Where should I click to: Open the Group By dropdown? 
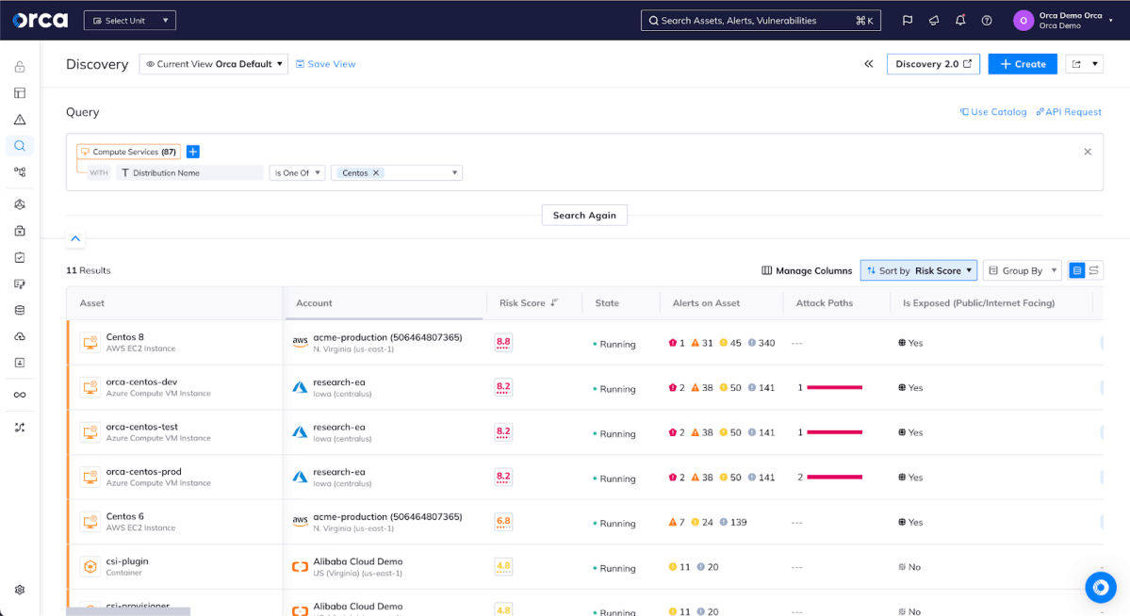tap(1022, 270)
